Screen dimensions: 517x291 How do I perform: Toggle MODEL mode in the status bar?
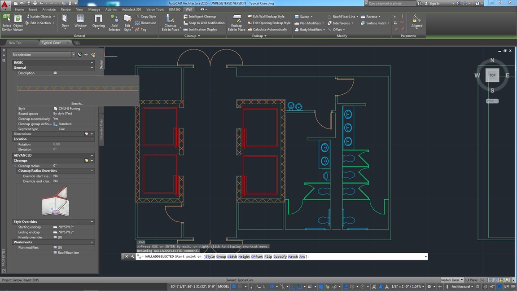tap(223, 287)
